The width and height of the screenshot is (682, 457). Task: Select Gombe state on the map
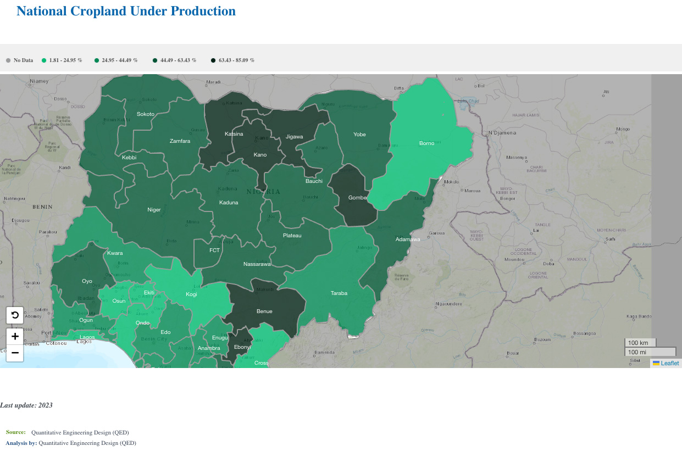click(358, 198)
